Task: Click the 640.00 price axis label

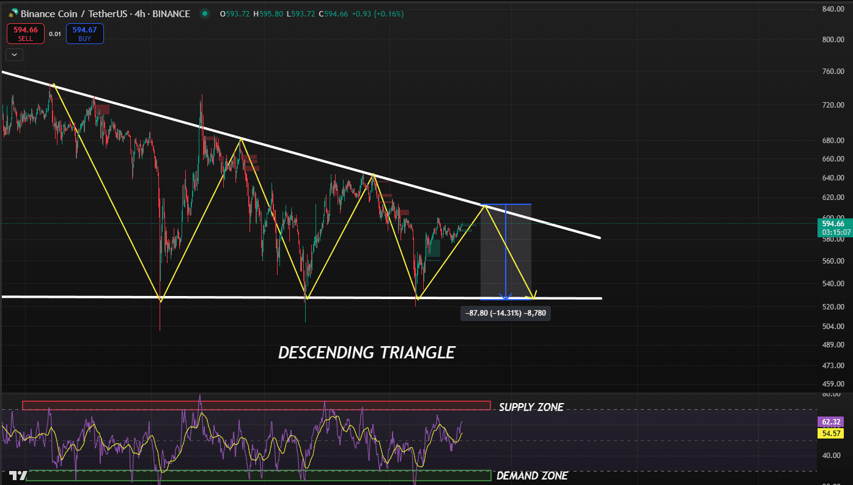Action: (833, 178)
